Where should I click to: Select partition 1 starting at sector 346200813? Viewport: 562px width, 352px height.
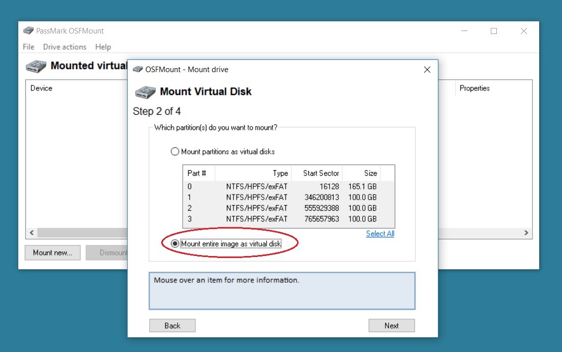(x=288, y=197)
